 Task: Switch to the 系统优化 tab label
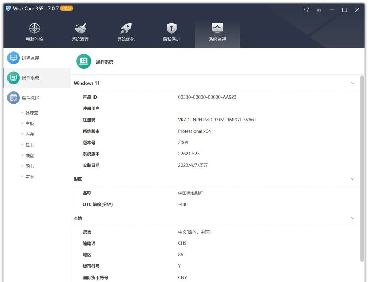[126, 39]
